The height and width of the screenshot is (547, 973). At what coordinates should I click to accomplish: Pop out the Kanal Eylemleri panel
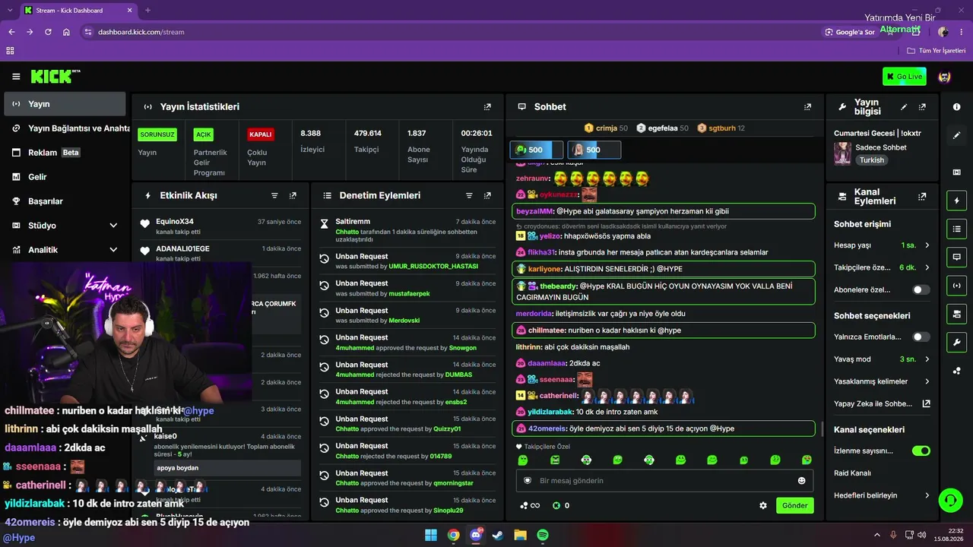(922, 196)
